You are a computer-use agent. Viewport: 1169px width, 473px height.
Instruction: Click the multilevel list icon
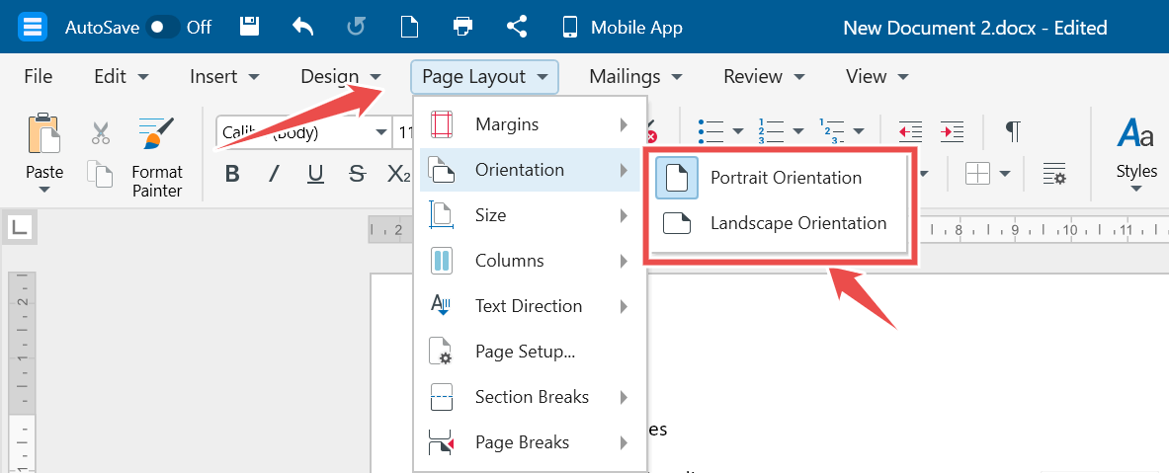point(832,131)
